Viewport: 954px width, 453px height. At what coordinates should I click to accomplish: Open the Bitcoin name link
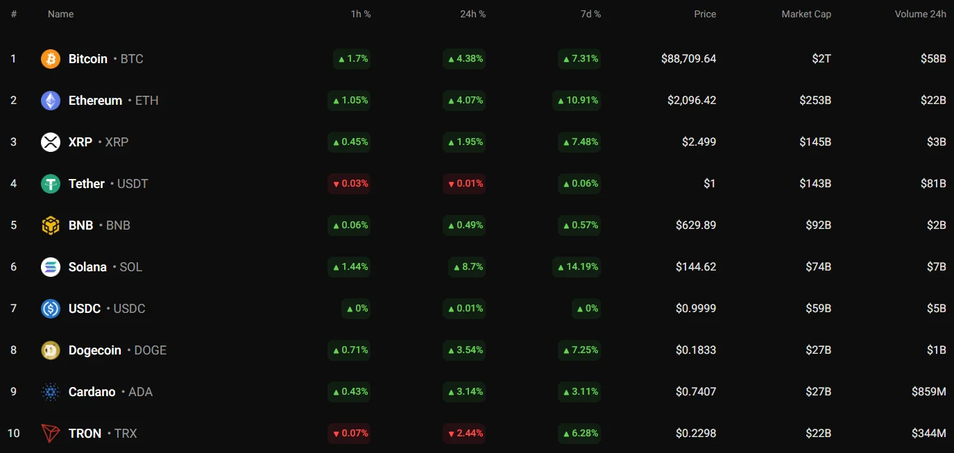[x=88, y=59]
